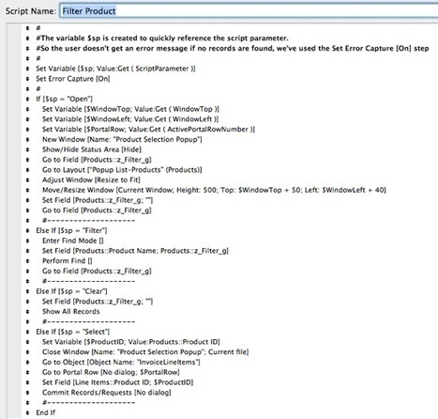The width and height of the screenshot is (438, 419).
Task: Click the Script Name input field
Action: (249, 11)
